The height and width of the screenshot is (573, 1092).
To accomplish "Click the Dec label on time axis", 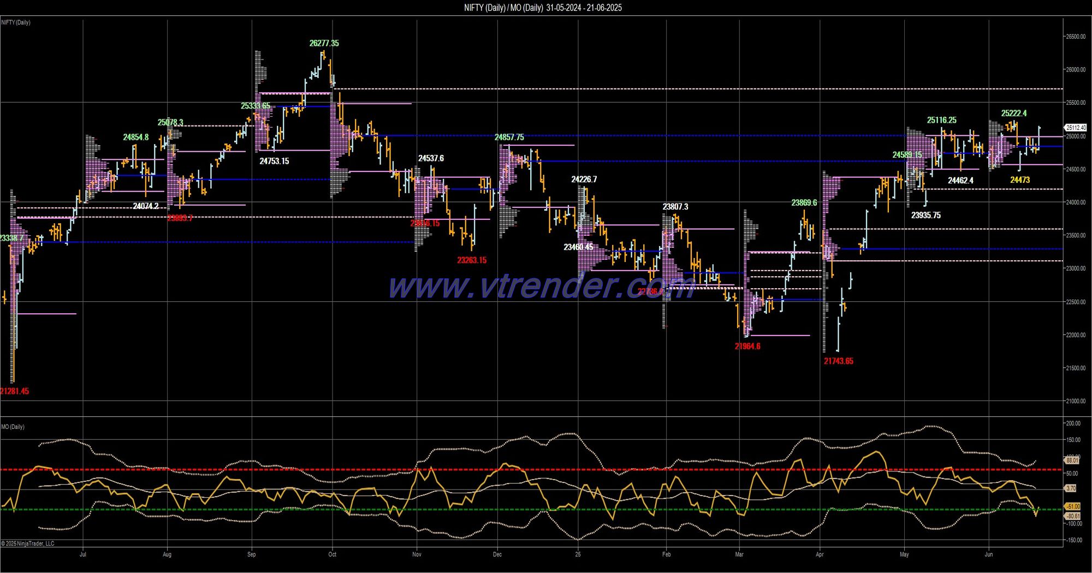I will coord(497,554).
